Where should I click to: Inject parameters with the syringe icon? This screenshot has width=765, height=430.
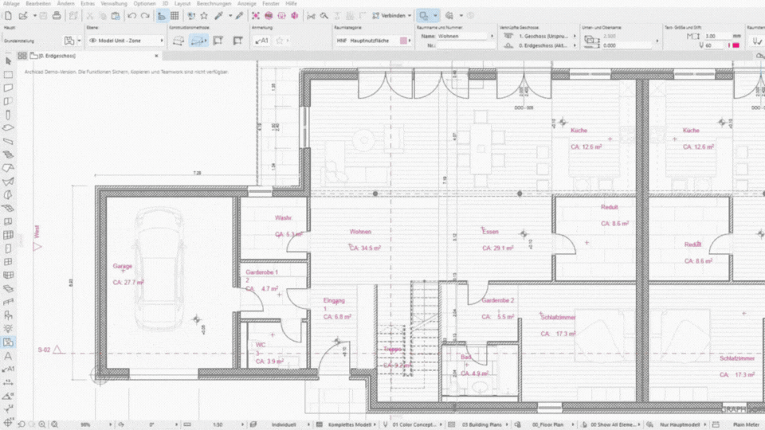coord(239,16)
